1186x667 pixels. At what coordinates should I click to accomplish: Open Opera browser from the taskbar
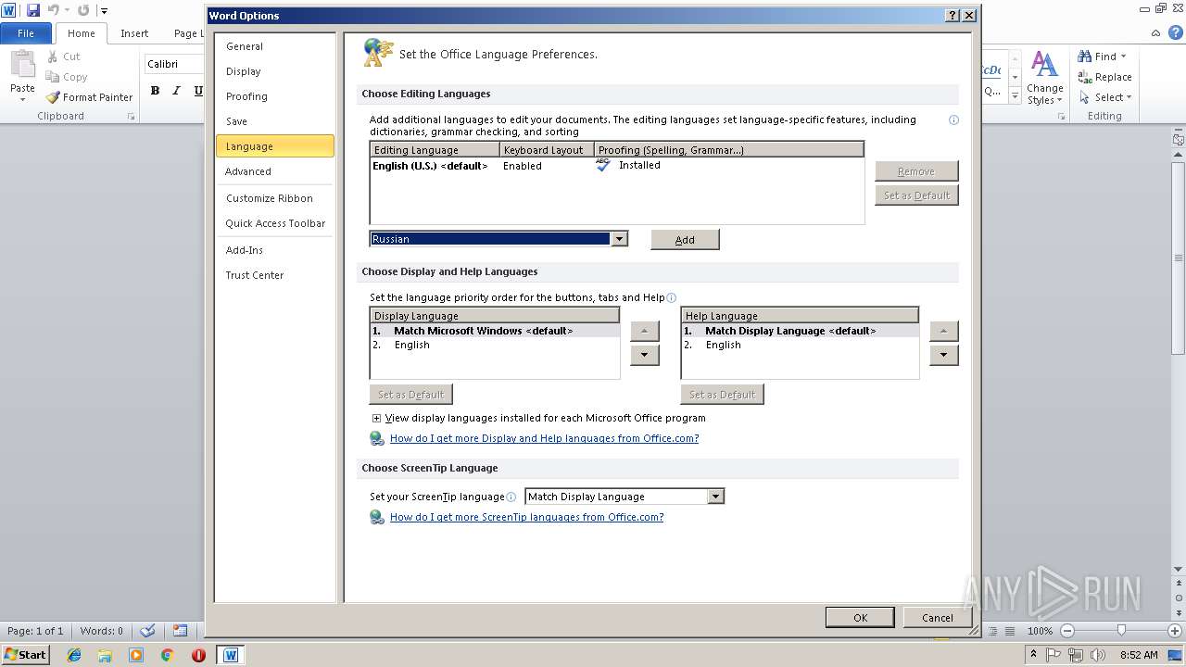(198, 655)
